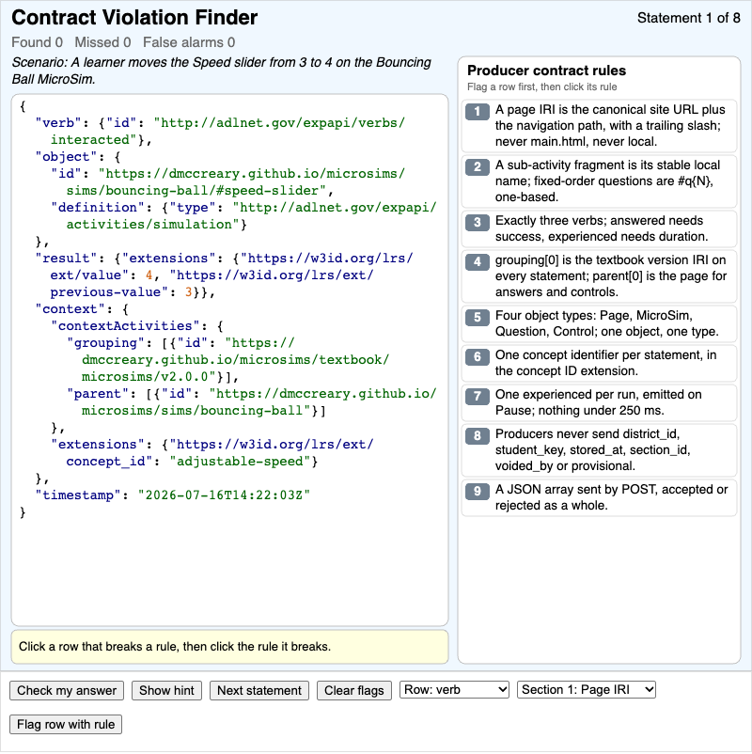Clear flags button
752x754 pixels.
coord(353,690)
